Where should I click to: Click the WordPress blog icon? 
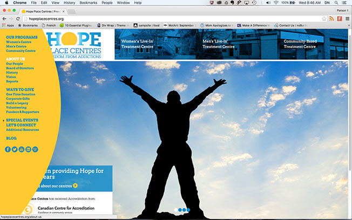pyautogui.click(x=35, y=149)
